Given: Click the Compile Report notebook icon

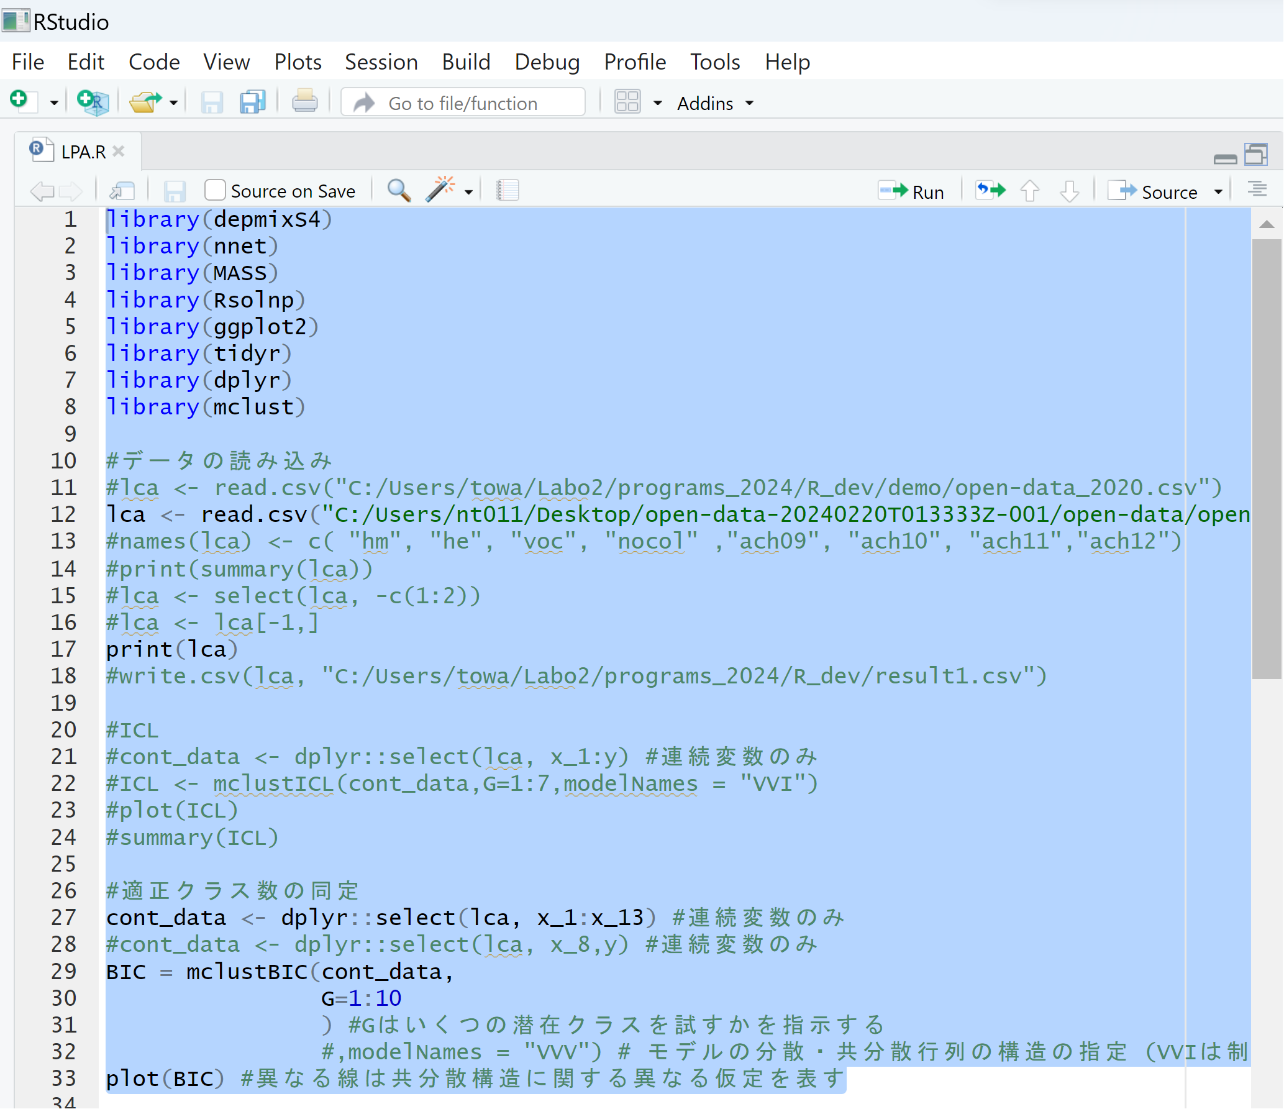Looking at the screenshot, I should (508, 191).
